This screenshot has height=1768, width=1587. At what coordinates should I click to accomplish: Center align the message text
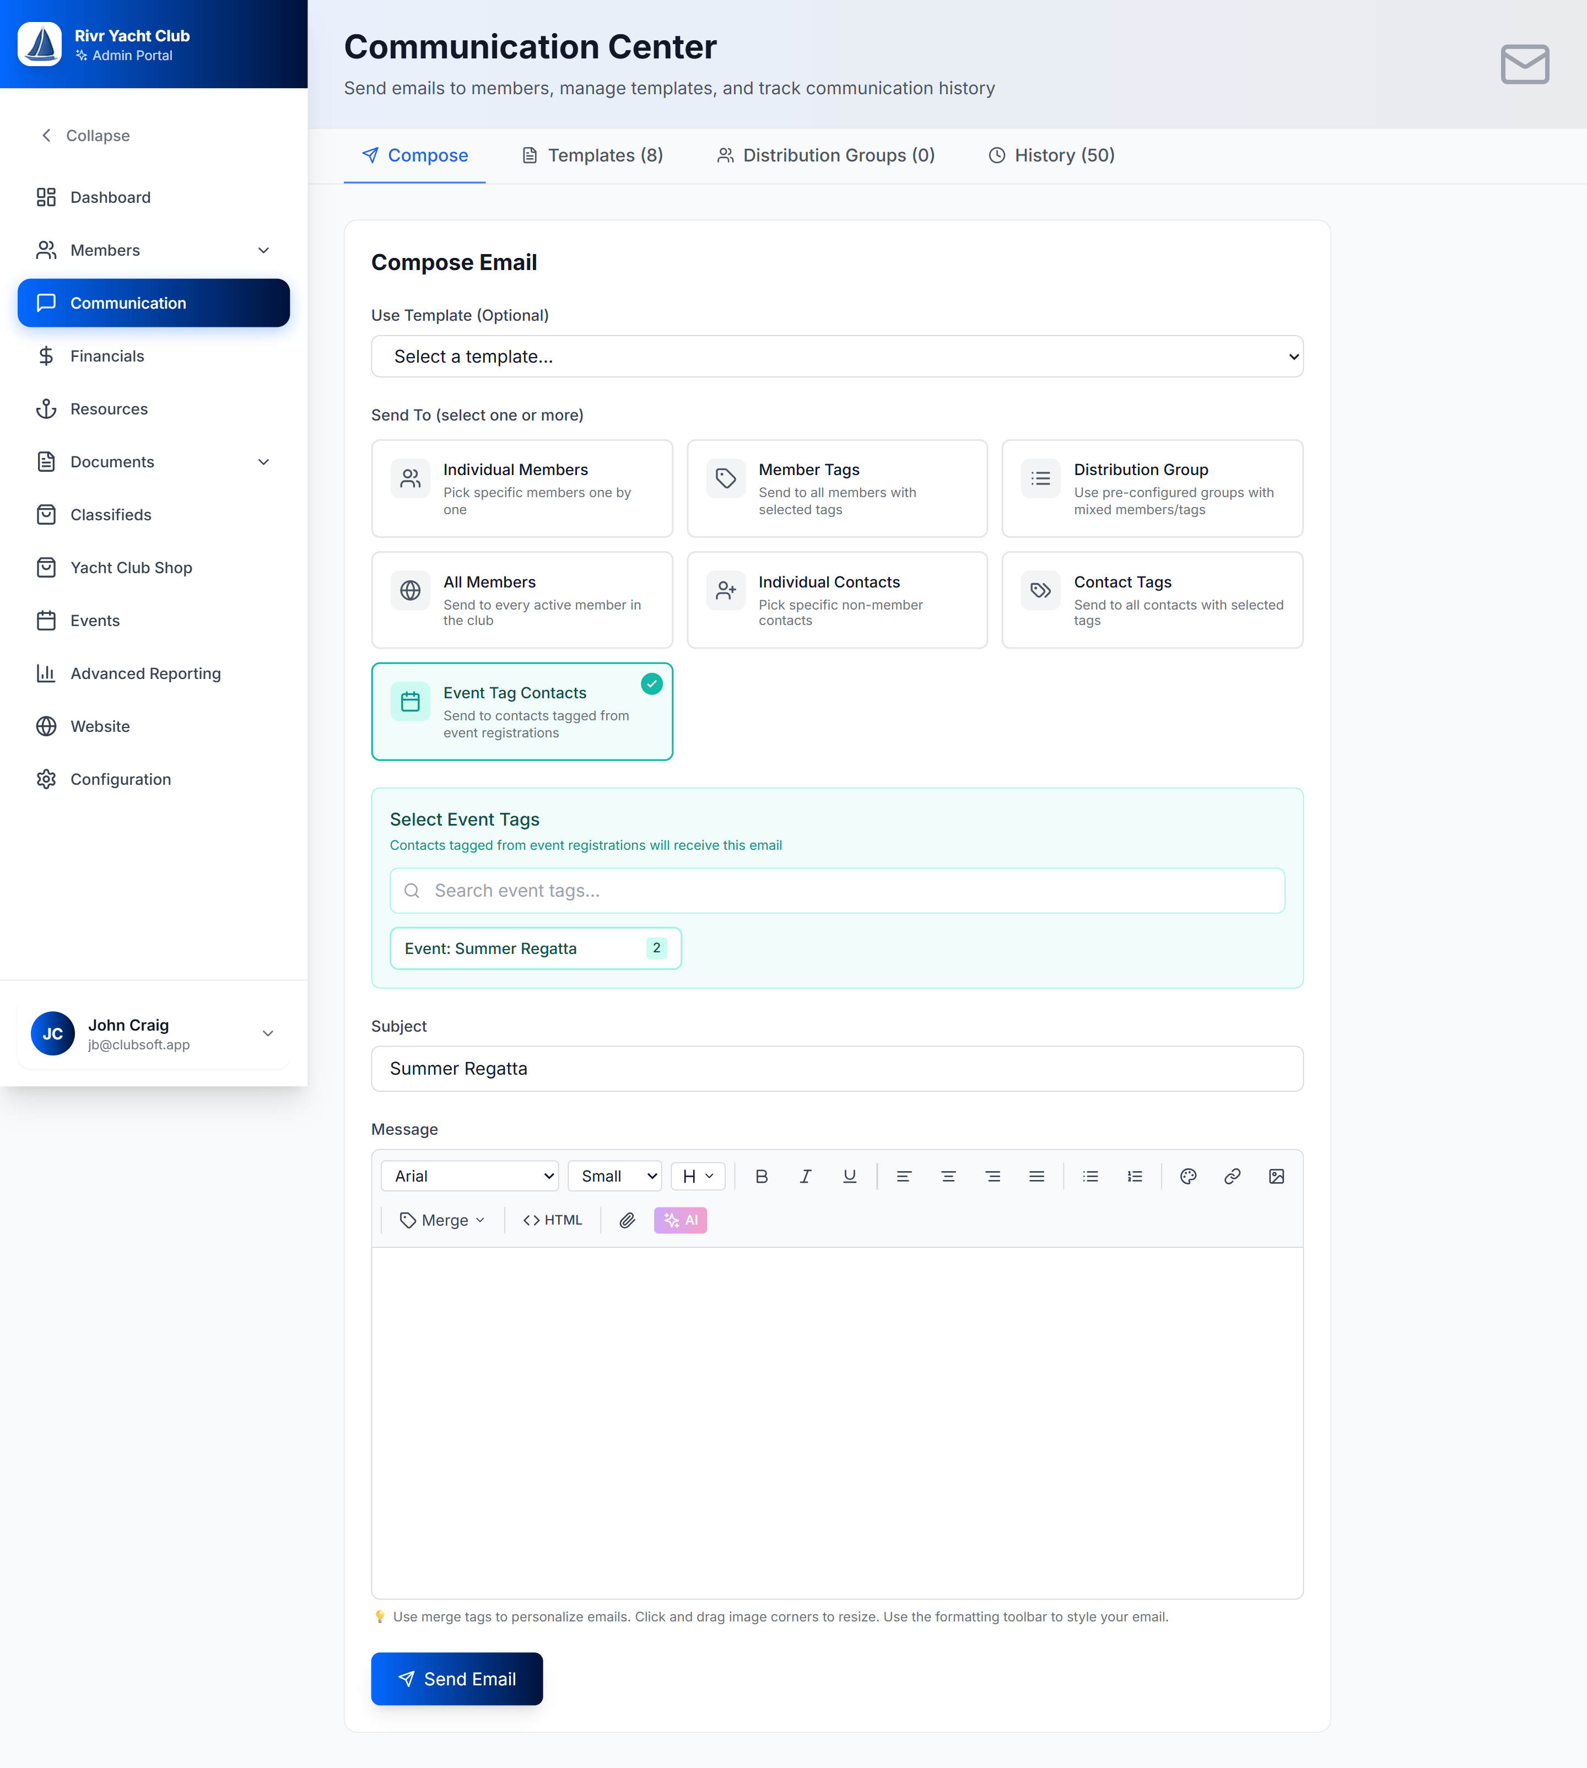click(x=948, y=1176)
